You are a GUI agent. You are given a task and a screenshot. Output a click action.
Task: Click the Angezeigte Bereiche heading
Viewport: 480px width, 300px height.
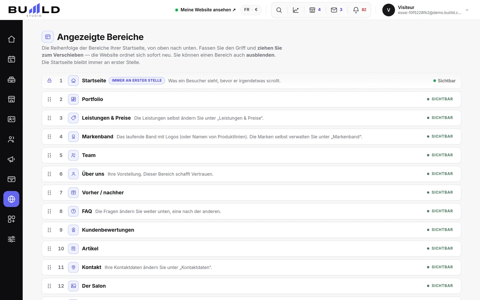pyautogui.click(x=100, y=37)
